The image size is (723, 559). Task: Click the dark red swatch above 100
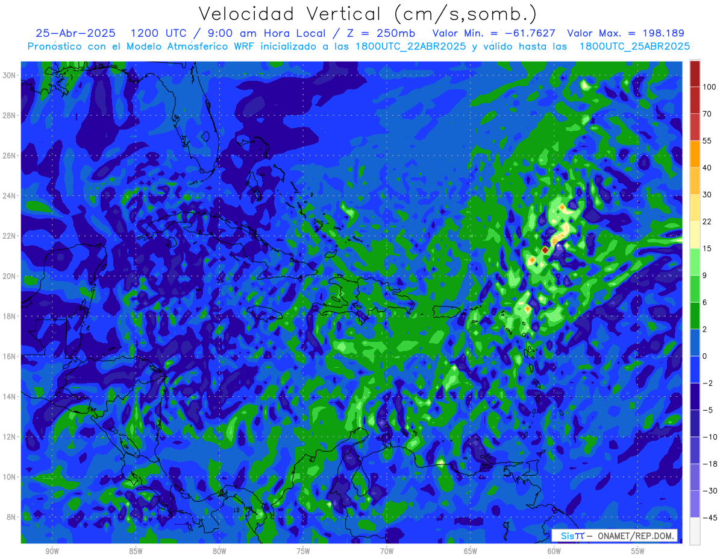[695, 74]
